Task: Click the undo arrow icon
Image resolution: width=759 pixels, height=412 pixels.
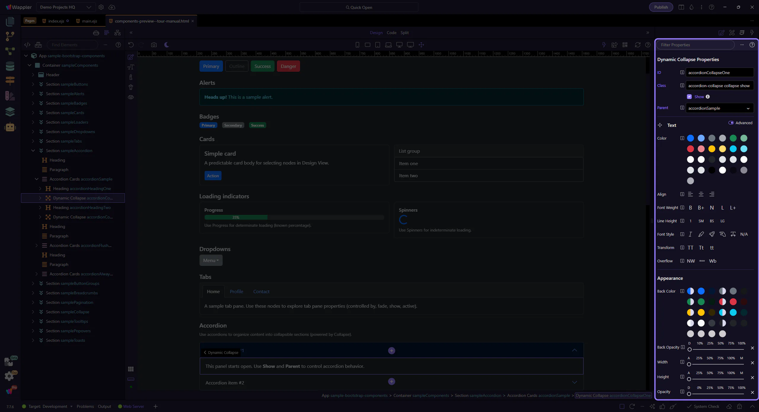Action: pos(131,45)
